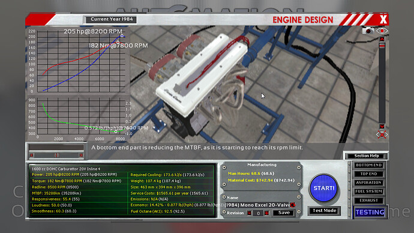This screenshot has height=233, width=414.
Task: Switch to the Aspiration section
Action: [368, 183]
